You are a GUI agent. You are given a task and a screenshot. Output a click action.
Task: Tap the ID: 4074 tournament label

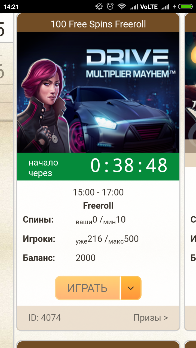pos(45,318)
